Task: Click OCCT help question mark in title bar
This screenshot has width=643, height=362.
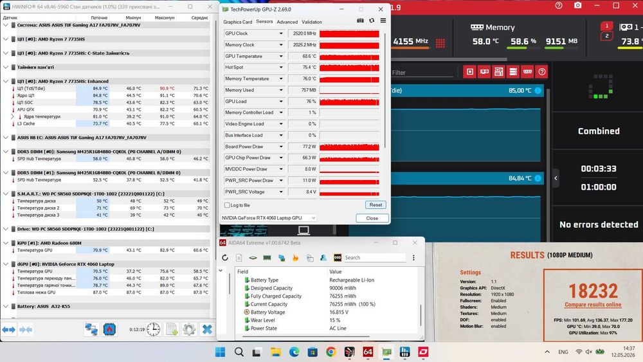Action: tap(559, 6)
